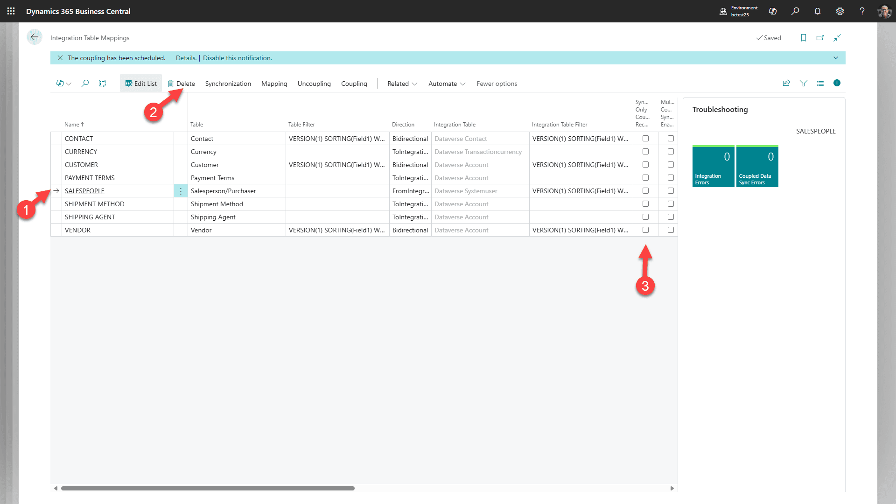Open page in new window icon
Image resolution: width=896 pixels, height=504 pixels.
820,38
